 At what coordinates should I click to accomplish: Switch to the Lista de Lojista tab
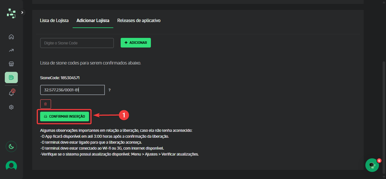pyautogui.click(x=54, y=21)
